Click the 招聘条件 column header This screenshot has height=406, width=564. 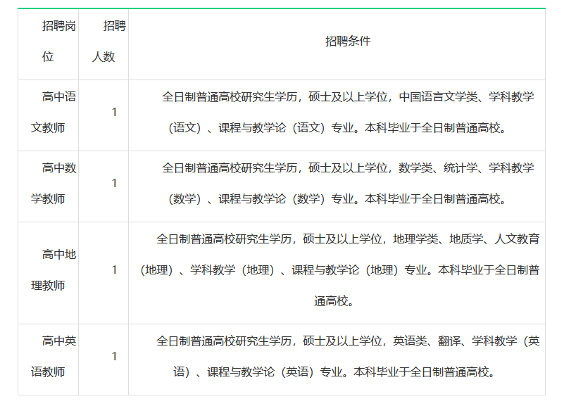(347, 41)
